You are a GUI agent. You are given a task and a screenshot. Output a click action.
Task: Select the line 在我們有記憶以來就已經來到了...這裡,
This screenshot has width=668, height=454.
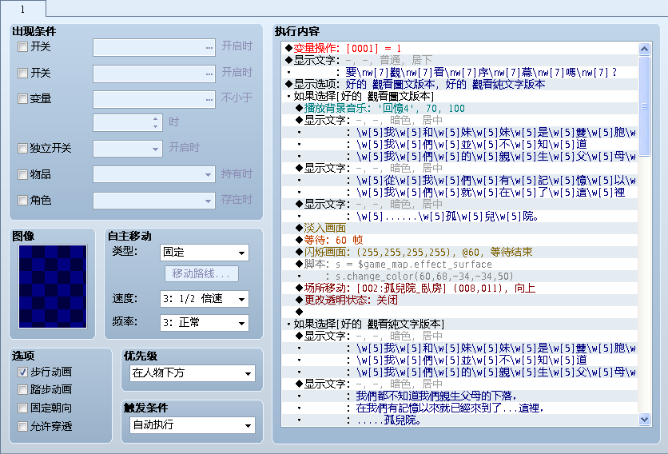pyautogui.click(x=460, y=408)
